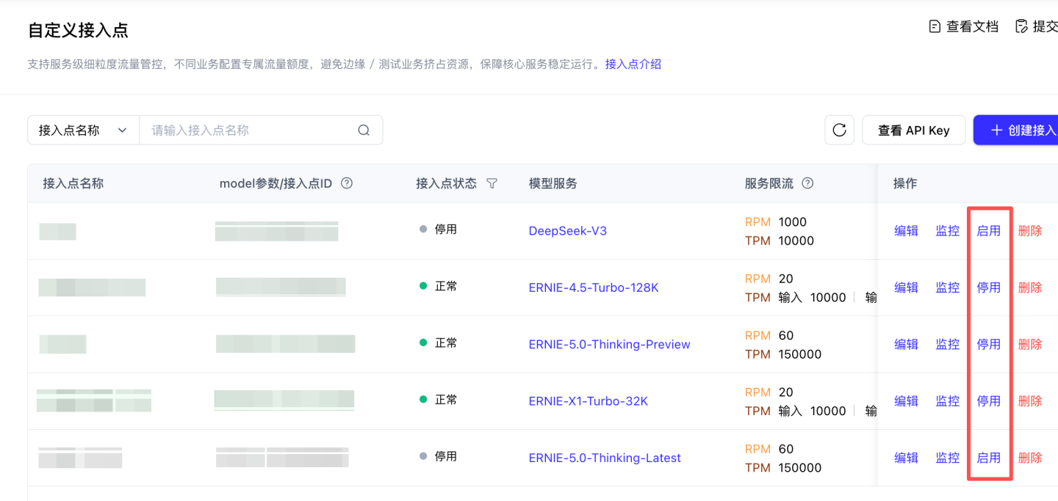This screenshot has height=501, width=1058.
Task: Expand the 接入点名称 search type dropdown
Action: click(x=83, y=131)
